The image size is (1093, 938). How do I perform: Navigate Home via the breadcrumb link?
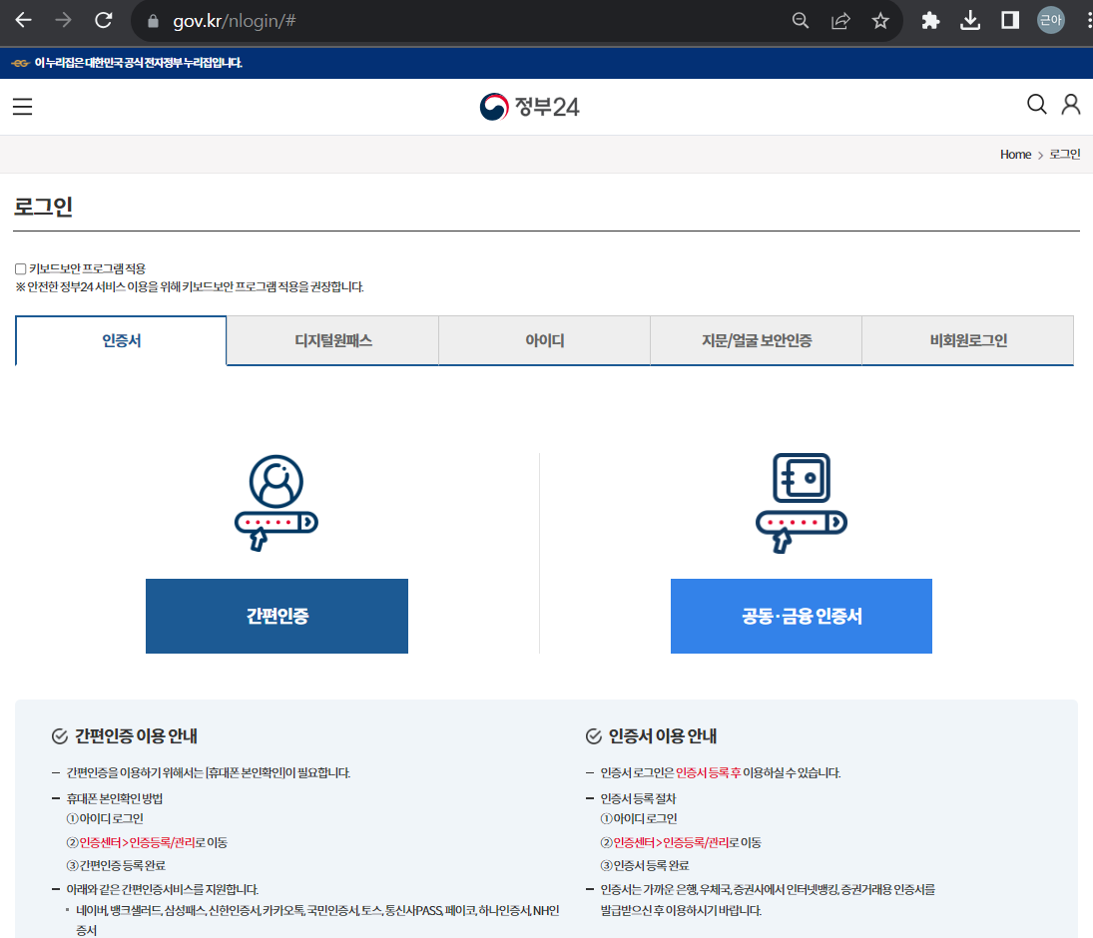[1015, 154]
